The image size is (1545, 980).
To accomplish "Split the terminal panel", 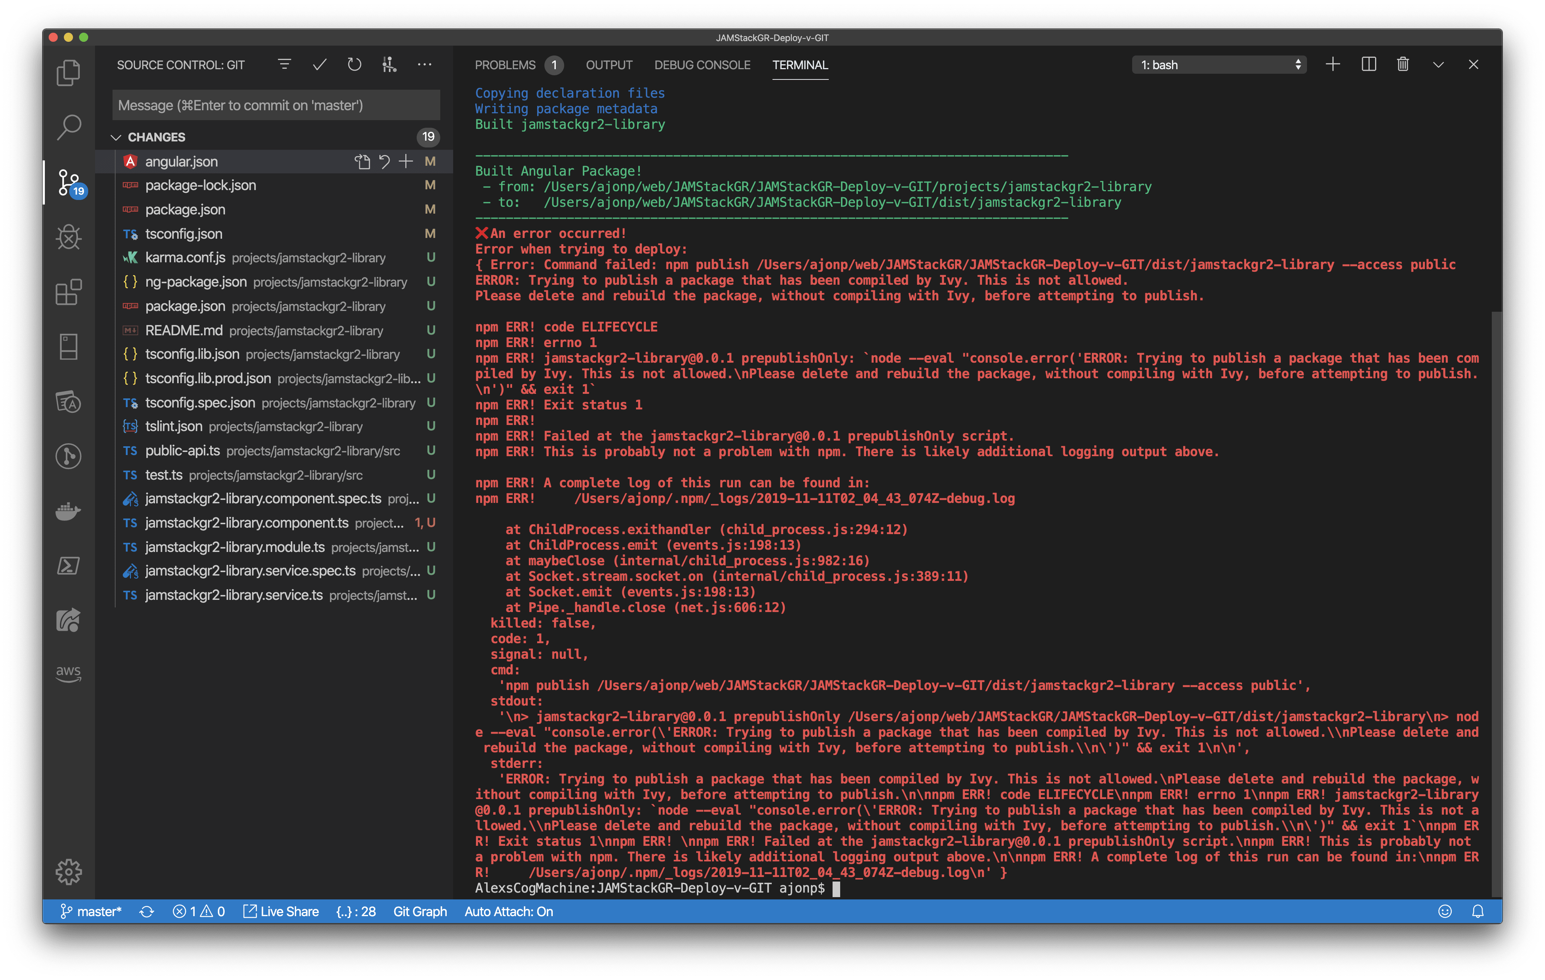I will pos(1368,64).
